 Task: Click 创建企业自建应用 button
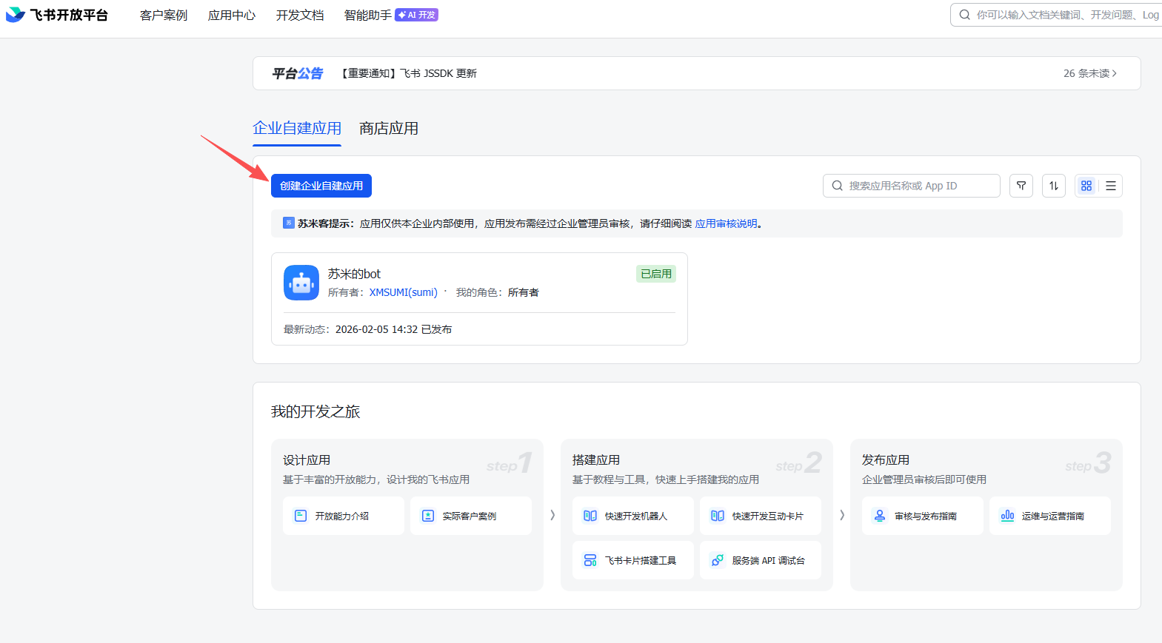coord(321,186)
